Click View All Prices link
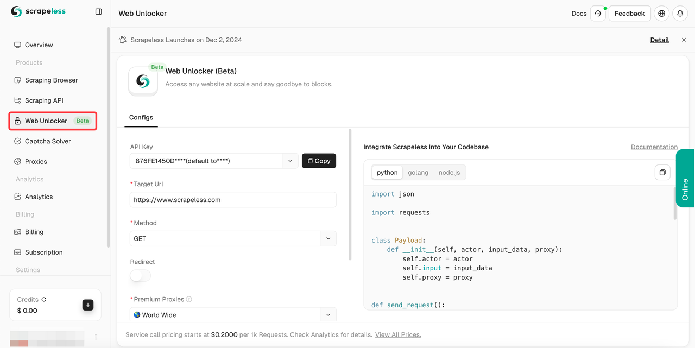The height and width of the screenshot is (348, 695). 398,335
